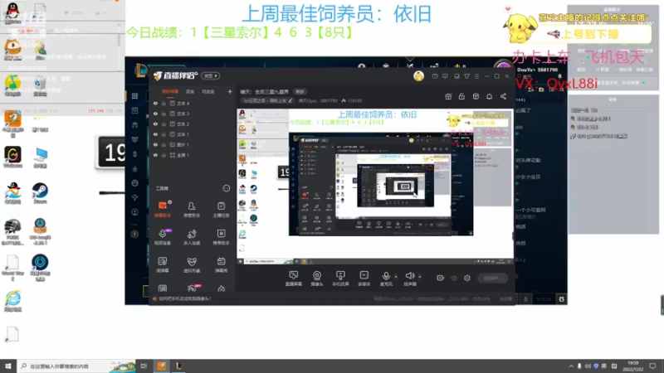Viewport: 664px width, 373px height.
Task: Click the 直播中 streaming status button
Action: point(492,278)
